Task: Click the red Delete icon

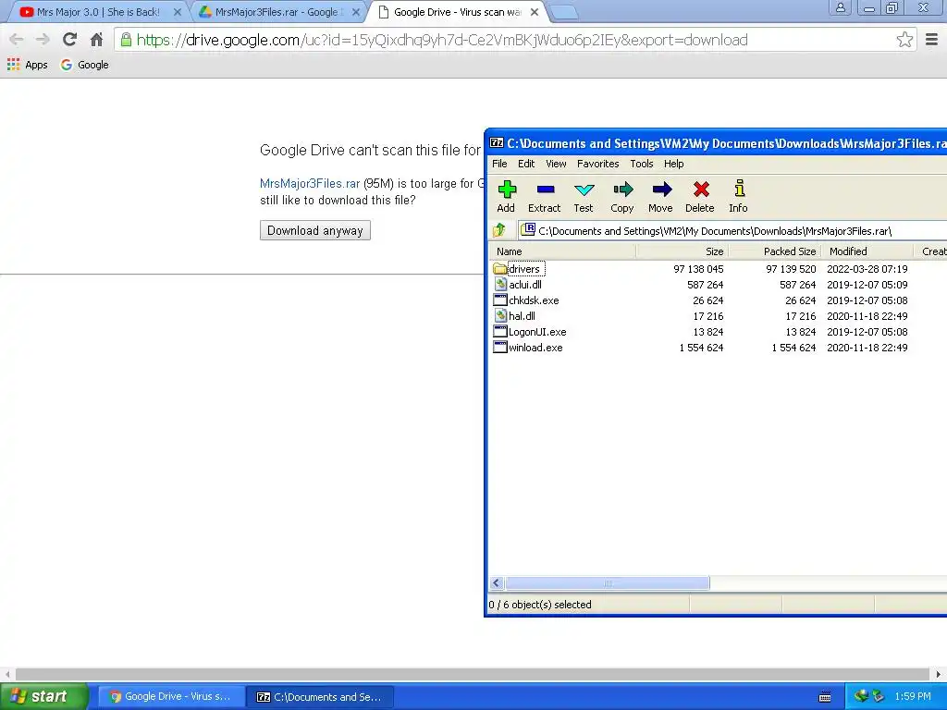Action: tap(701, 190)
